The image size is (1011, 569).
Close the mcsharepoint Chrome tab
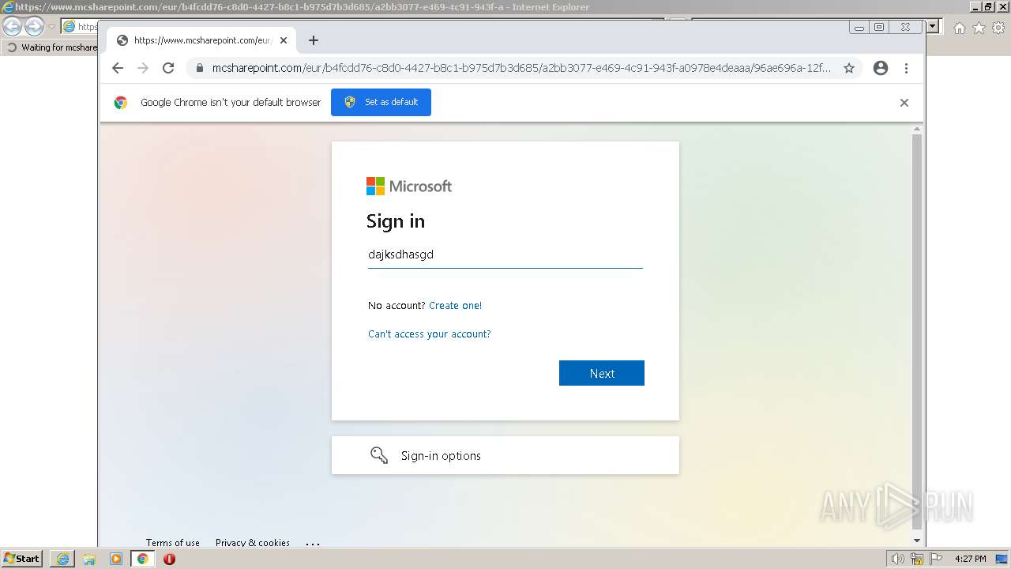(284, 40)
